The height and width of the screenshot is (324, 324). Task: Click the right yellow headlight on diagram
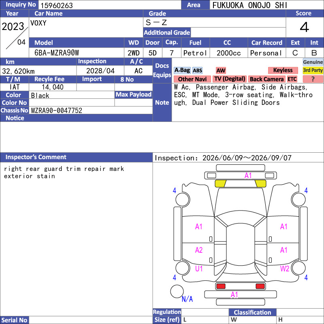(260, 183)
